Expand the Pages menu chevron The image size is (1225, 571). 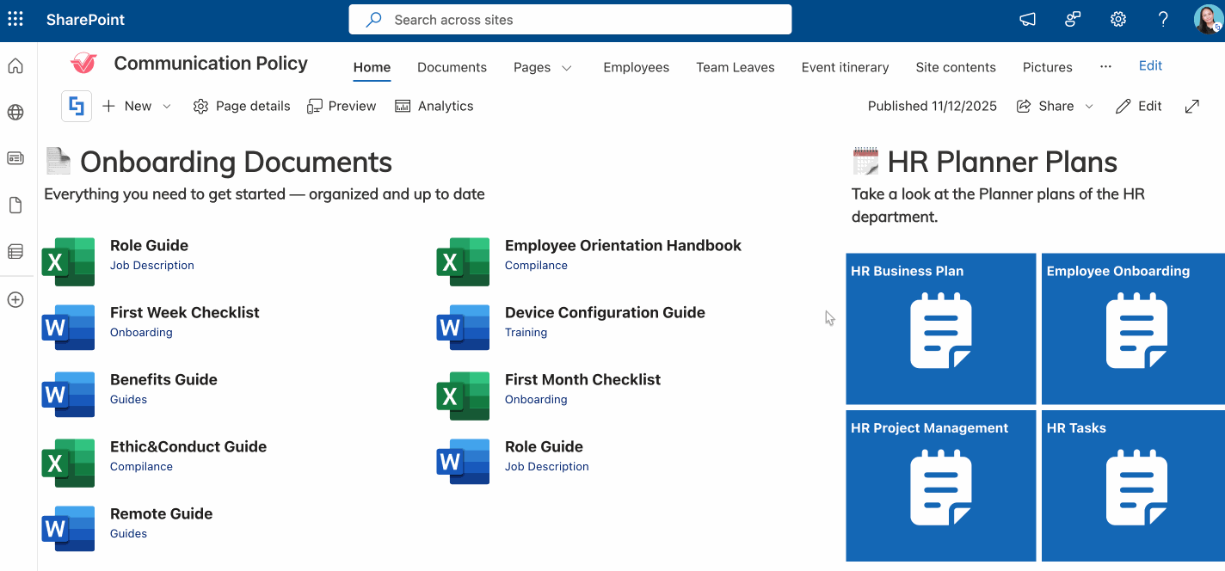pos(567,68)
